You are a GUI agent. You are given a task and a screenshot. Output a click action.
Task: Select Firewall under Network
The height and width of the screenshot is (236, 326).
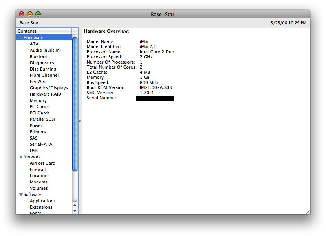[x=38, y=169]
